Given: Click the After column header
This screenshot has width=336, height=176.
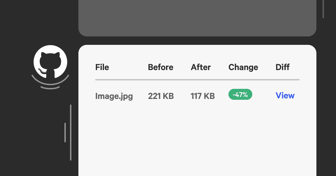Looking at the screenshot, I should click(x=201, y=67).
